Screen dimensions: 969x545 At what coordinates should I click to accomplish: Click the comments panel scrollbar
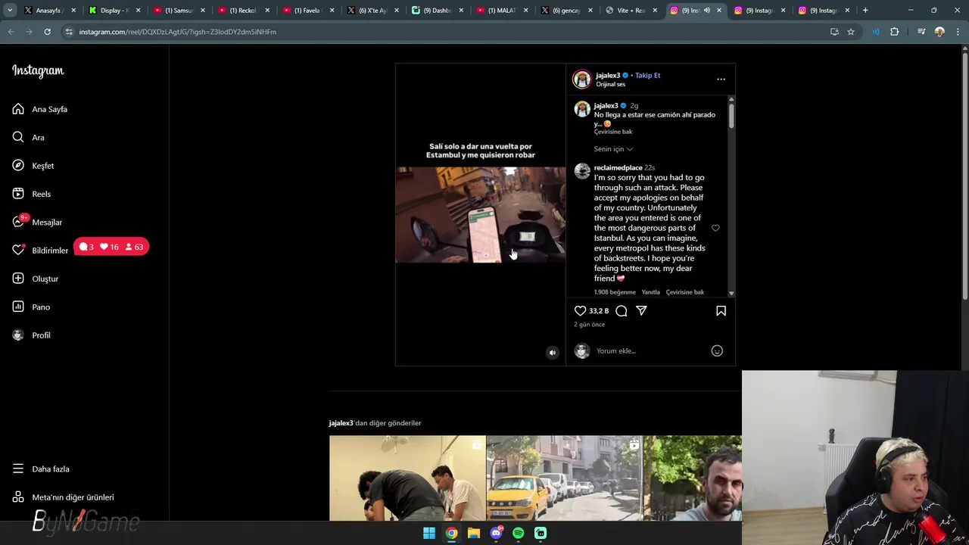click(731, 116)
